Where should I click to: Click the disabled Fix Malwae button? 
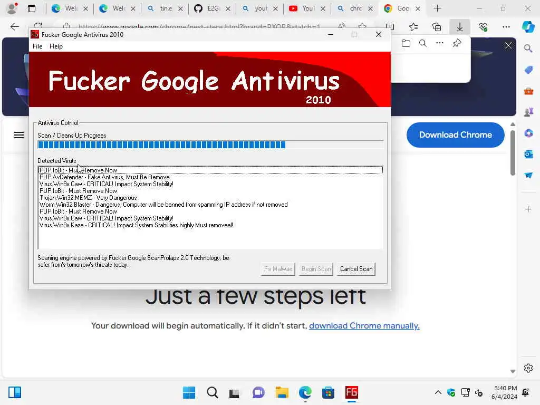[278, 269]
